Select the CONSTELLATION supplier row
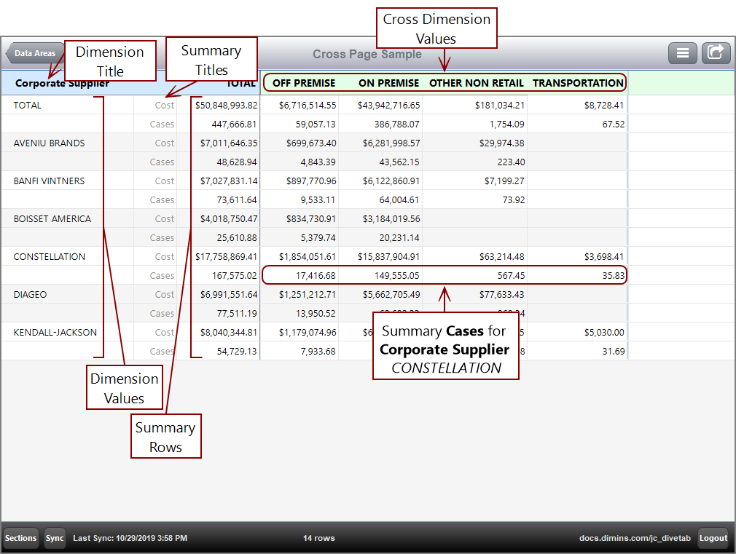This screenshot has height=554, width=736. point(49,257)
